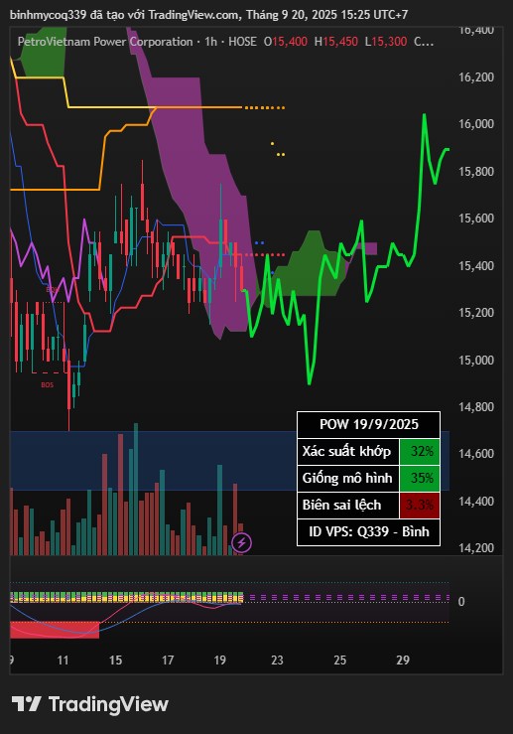Screen dimensions: 513x734
Task: Click date 15 on the time axis
Action: point(115,661)
